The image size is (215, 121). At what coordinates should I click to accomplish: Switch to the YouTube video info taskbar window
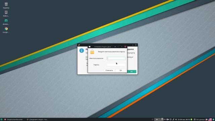[37, 120]
